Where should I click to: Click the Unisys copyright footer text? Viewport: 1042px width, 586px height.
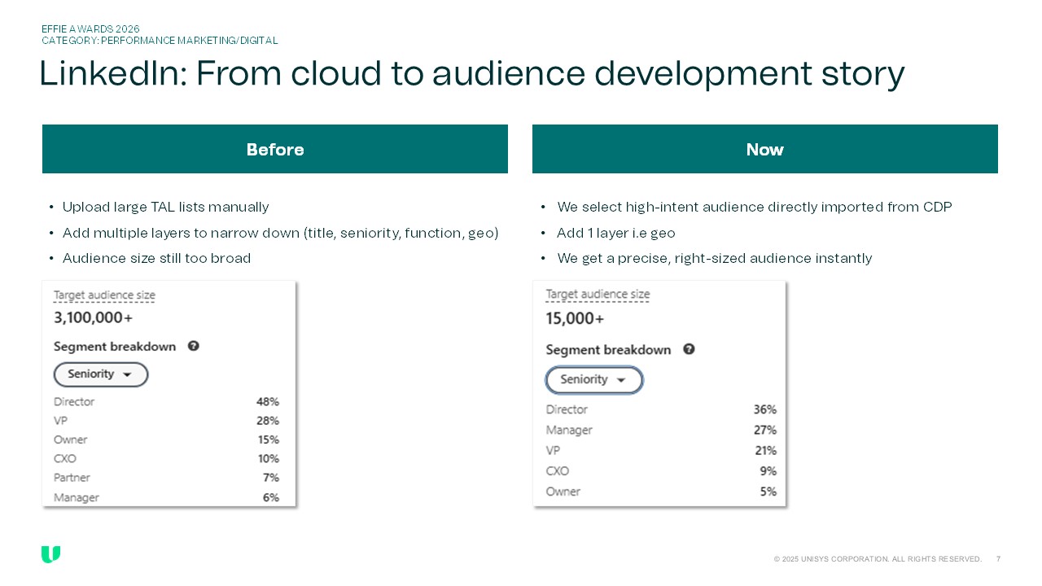pos(878,559)
